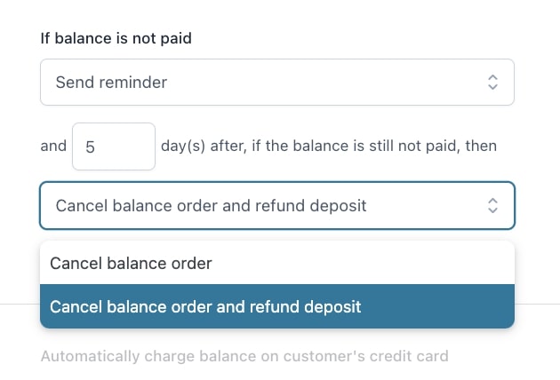Click the "If balance is not paid" label
The width and height of the screenshot is (560, 380).
point(116,38)
